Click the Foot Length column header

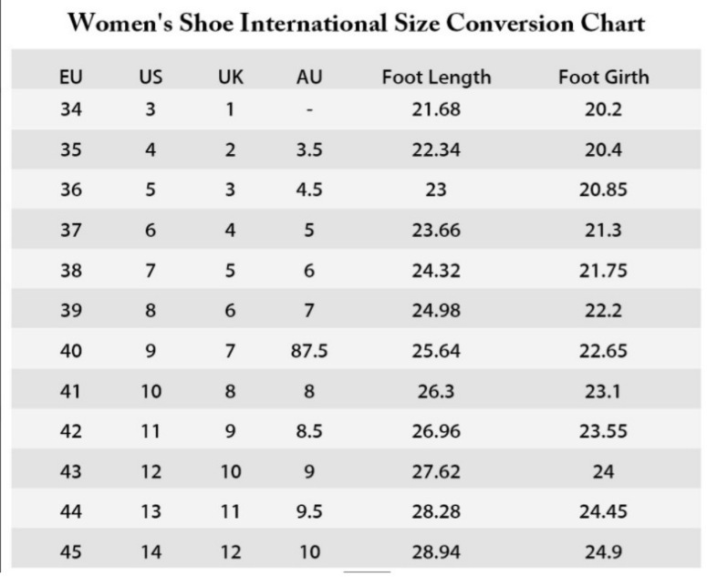(436, 77)
